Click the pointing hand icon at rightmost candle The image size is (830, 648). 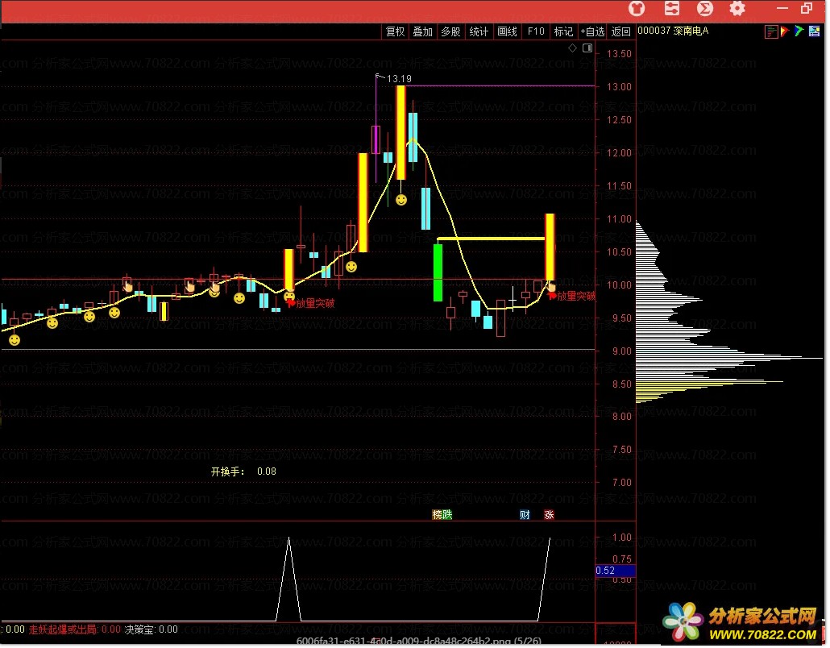click(551, 286)
